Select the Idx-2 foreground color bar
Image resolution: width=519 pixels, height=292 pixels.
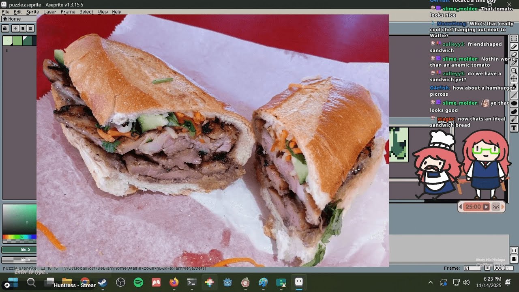point(19,249)
